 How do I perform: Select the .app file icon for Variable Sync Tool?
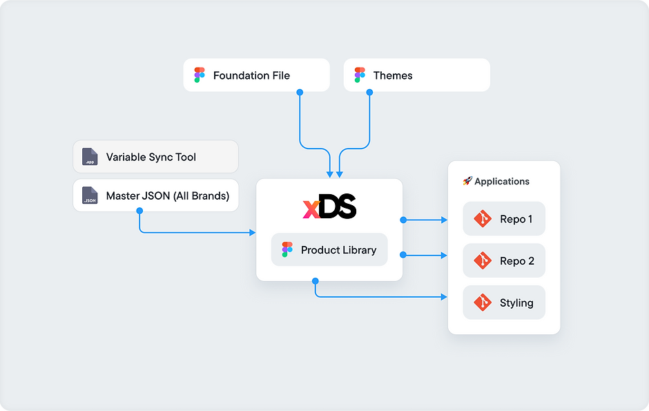[x=90, y=157]
